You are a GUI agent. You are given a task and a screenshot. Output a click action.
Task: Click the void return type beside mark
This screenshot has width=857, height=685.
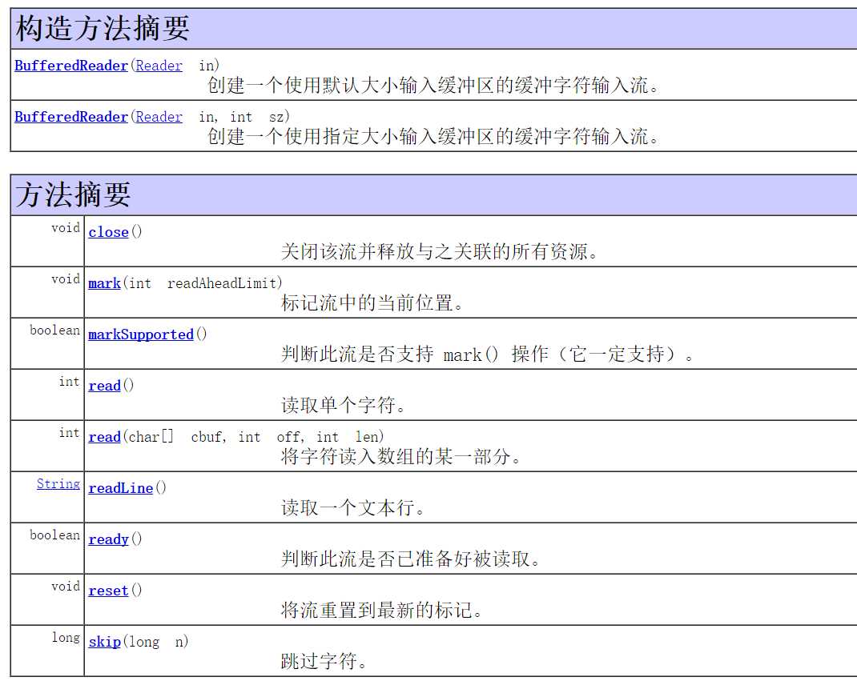tap(66, 279)
